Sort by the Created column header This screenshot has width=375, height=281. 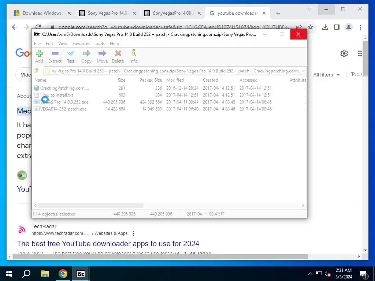[x=210, y=80]
